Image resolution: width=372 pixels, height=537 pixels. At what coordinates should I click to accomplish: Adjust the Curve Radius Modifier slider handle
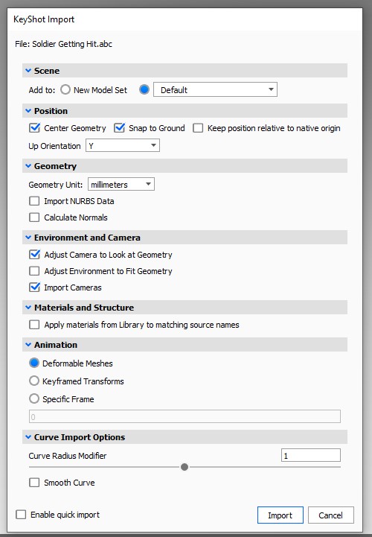coord(185,467)
